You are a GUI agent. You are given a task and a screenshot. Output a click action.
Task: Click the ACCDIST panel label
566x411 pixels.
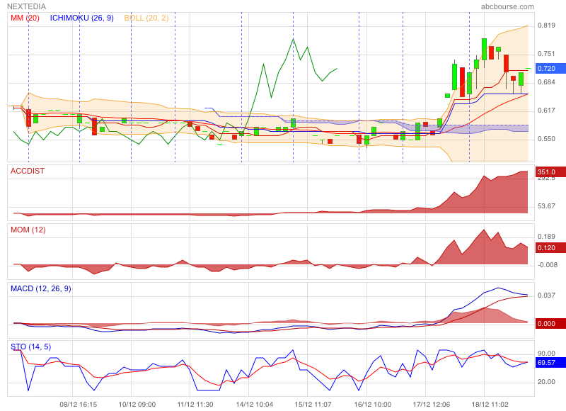[28, 171]
